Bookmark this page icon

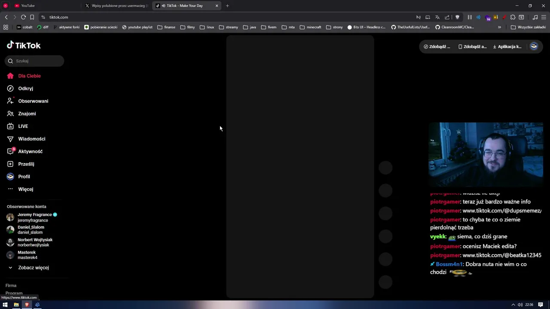(x=32, y=17)
